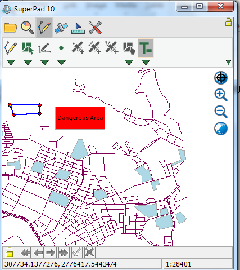Toggle the yellow lock in bottom toolbar
The image size is (240, 270).
coord(10,253)
